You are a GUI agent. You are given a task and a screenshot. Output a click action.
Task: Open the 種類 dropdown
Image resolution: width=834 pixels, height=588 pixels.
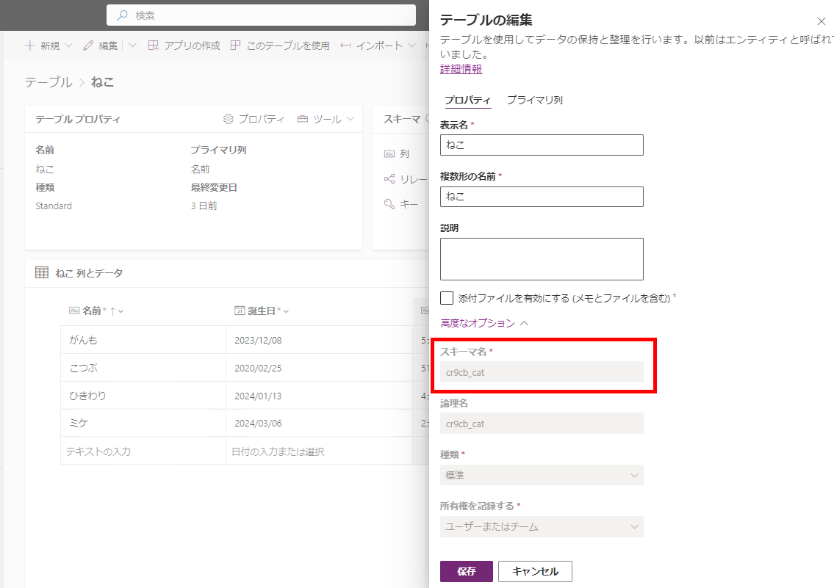pyautogui.click(x=542, y=475)
